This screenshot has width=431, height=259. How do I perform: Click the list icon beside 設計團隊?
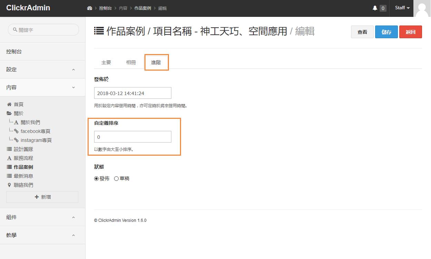coord(9,149)
